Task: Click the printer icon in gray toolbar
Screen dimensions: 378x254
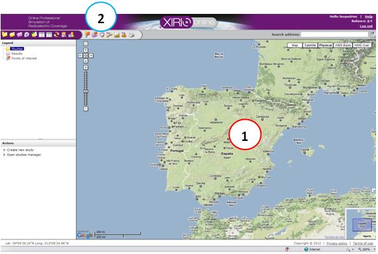Action: click(x=131, y=34)
